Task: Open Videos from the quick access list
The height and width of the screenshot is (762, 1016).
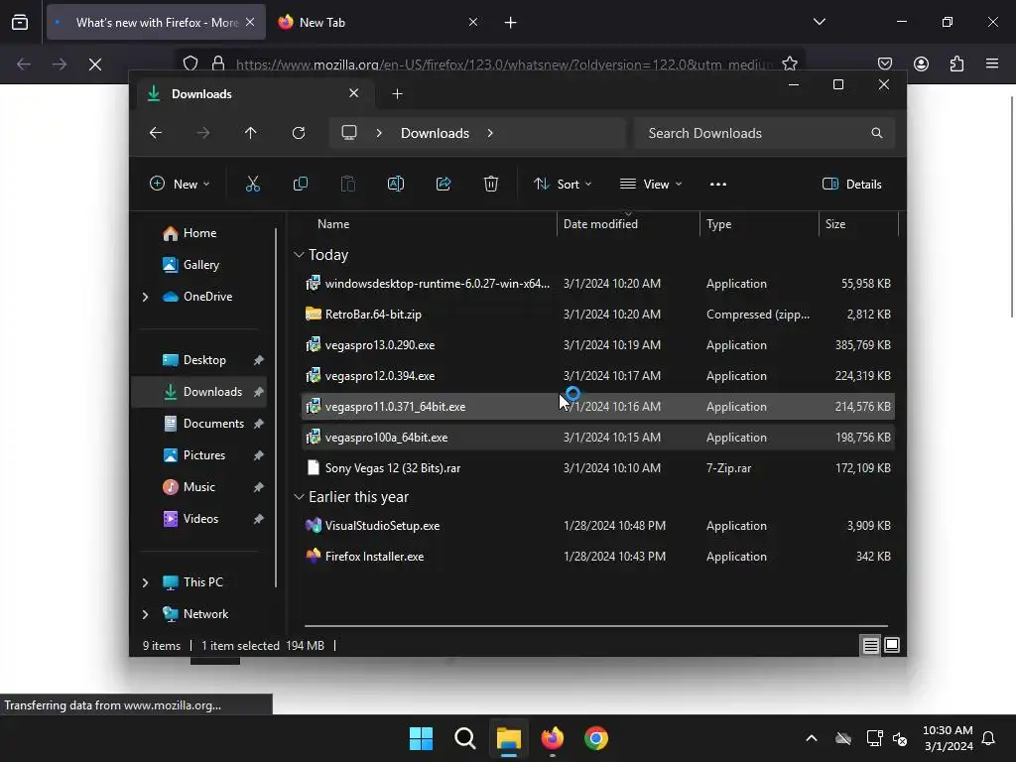Action: [x=198, y=519]
